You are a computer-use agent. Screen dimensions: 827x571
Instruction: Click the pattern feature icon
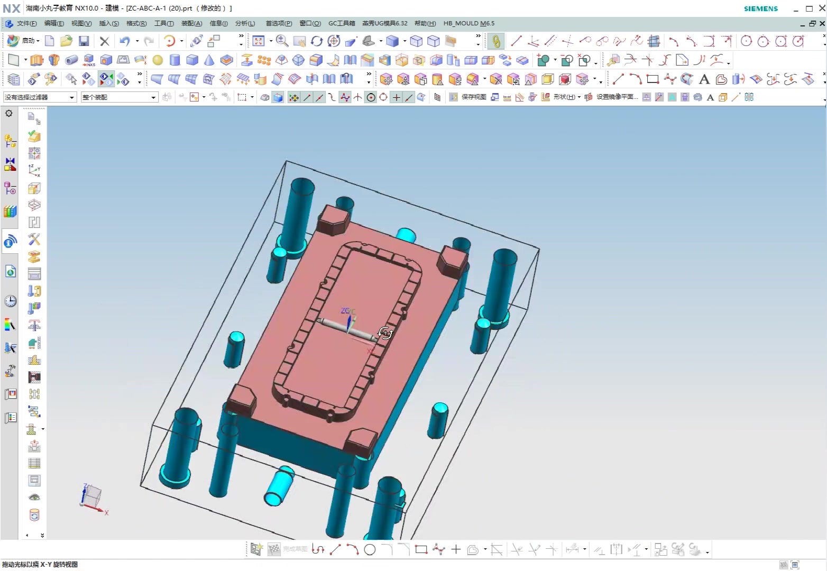click(x=264, y=60)
